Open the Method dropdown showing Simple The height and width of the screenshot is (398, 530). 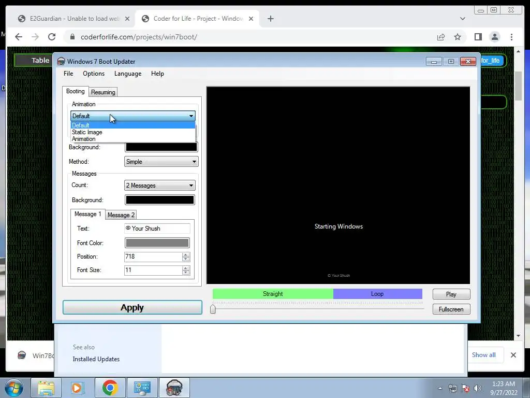pos(161,162)
